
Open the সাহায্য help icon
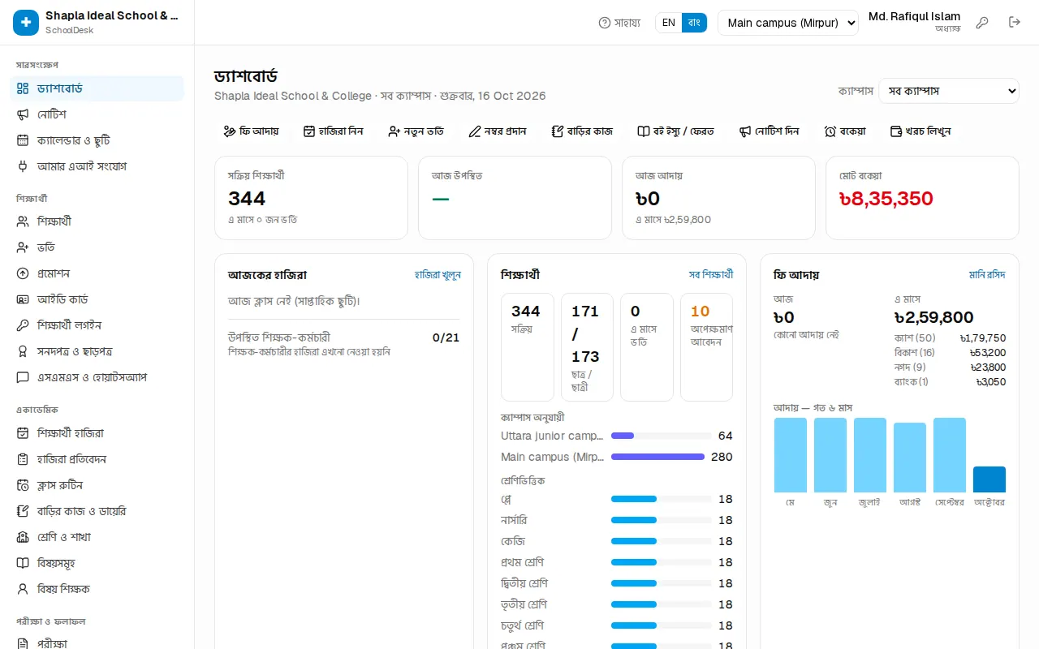coord(604,23)
